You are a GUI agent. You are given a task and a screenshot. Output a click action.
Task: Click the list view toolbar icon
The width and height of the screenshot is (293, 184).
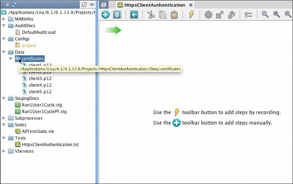248,15
